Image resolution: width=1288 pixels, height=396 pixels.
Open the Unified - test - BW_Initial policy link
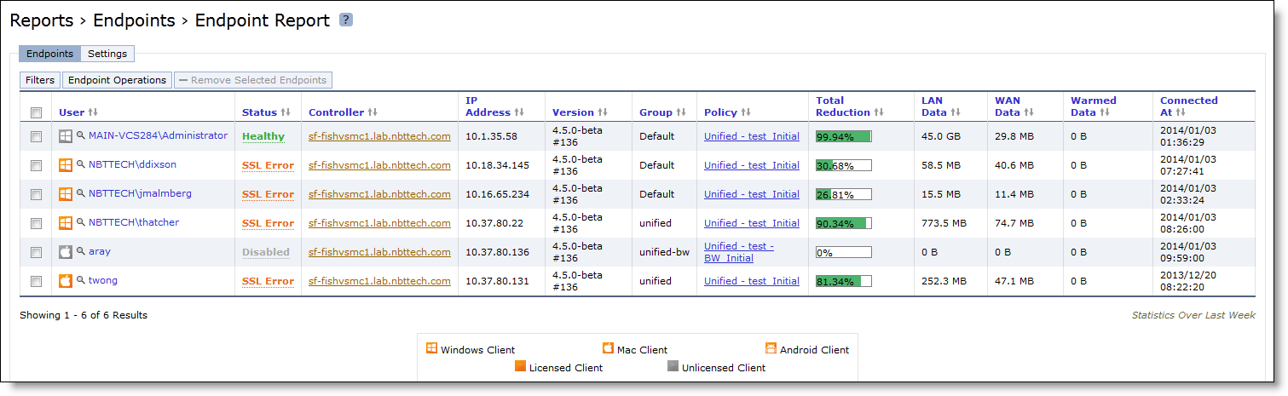tap(739, 252)
